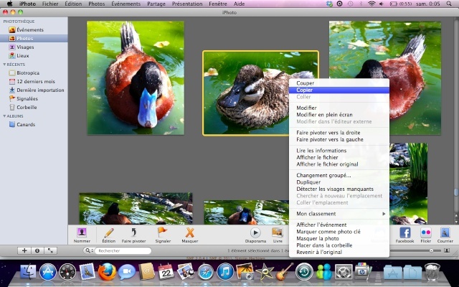Hide photo with Masquer icon
Viewport: 459px width, 287px height.
[190, 232]
